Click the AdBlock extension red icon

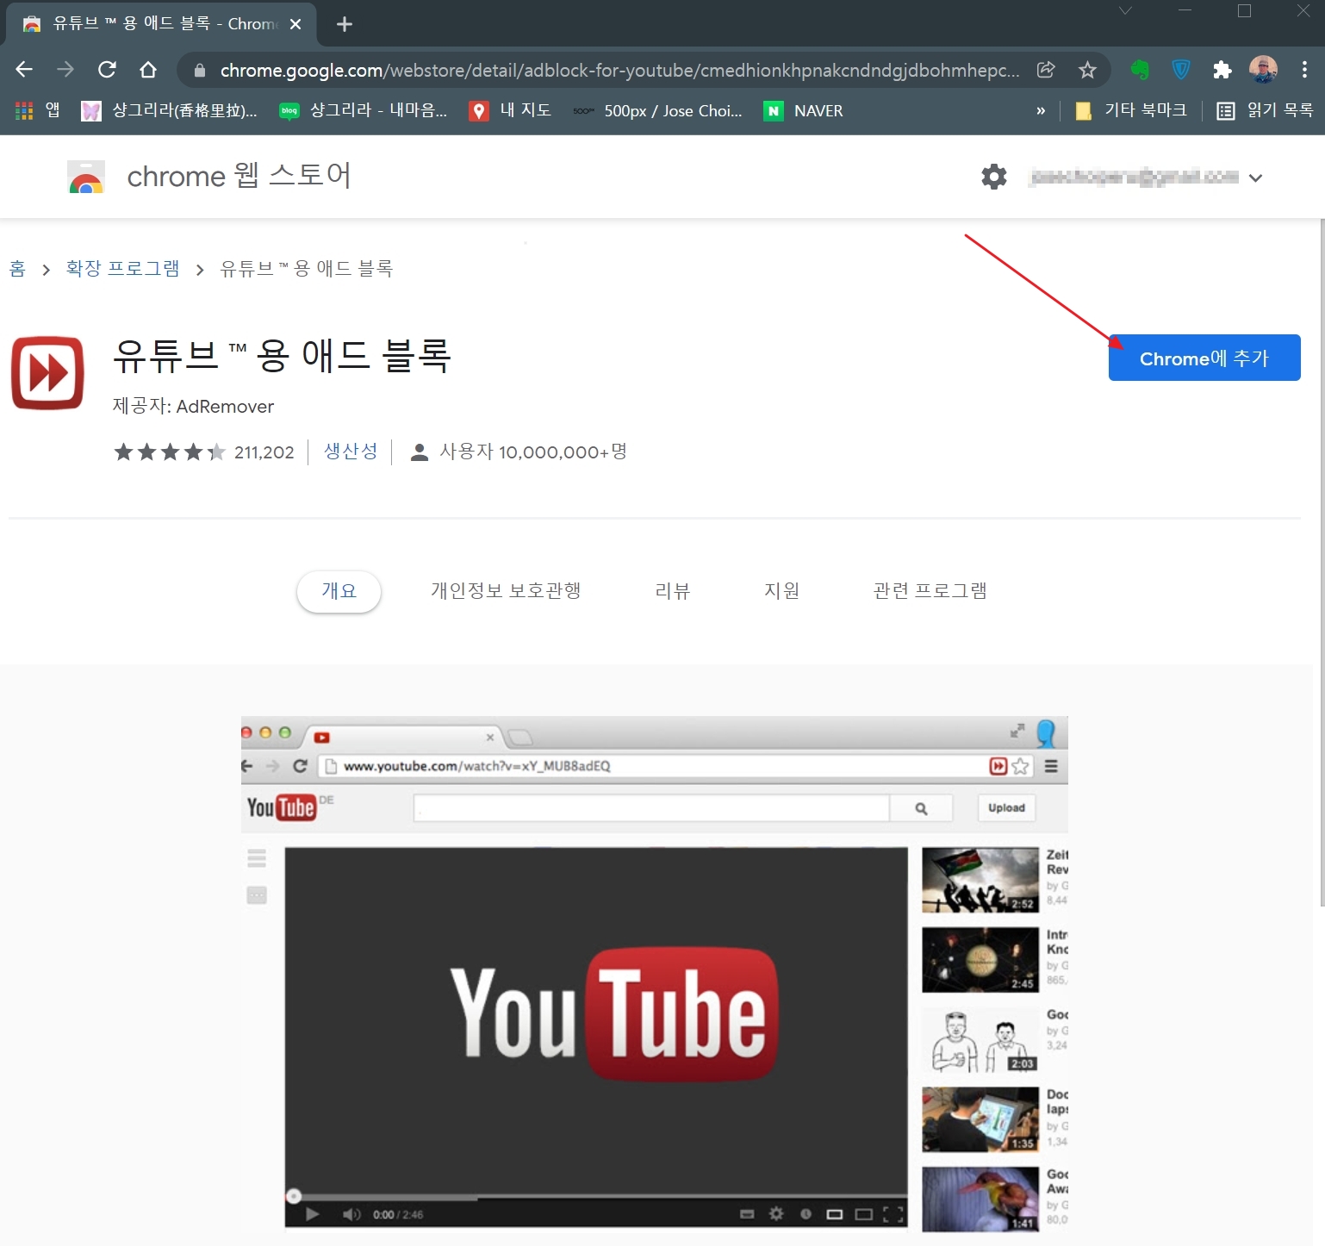click(47, 373)
